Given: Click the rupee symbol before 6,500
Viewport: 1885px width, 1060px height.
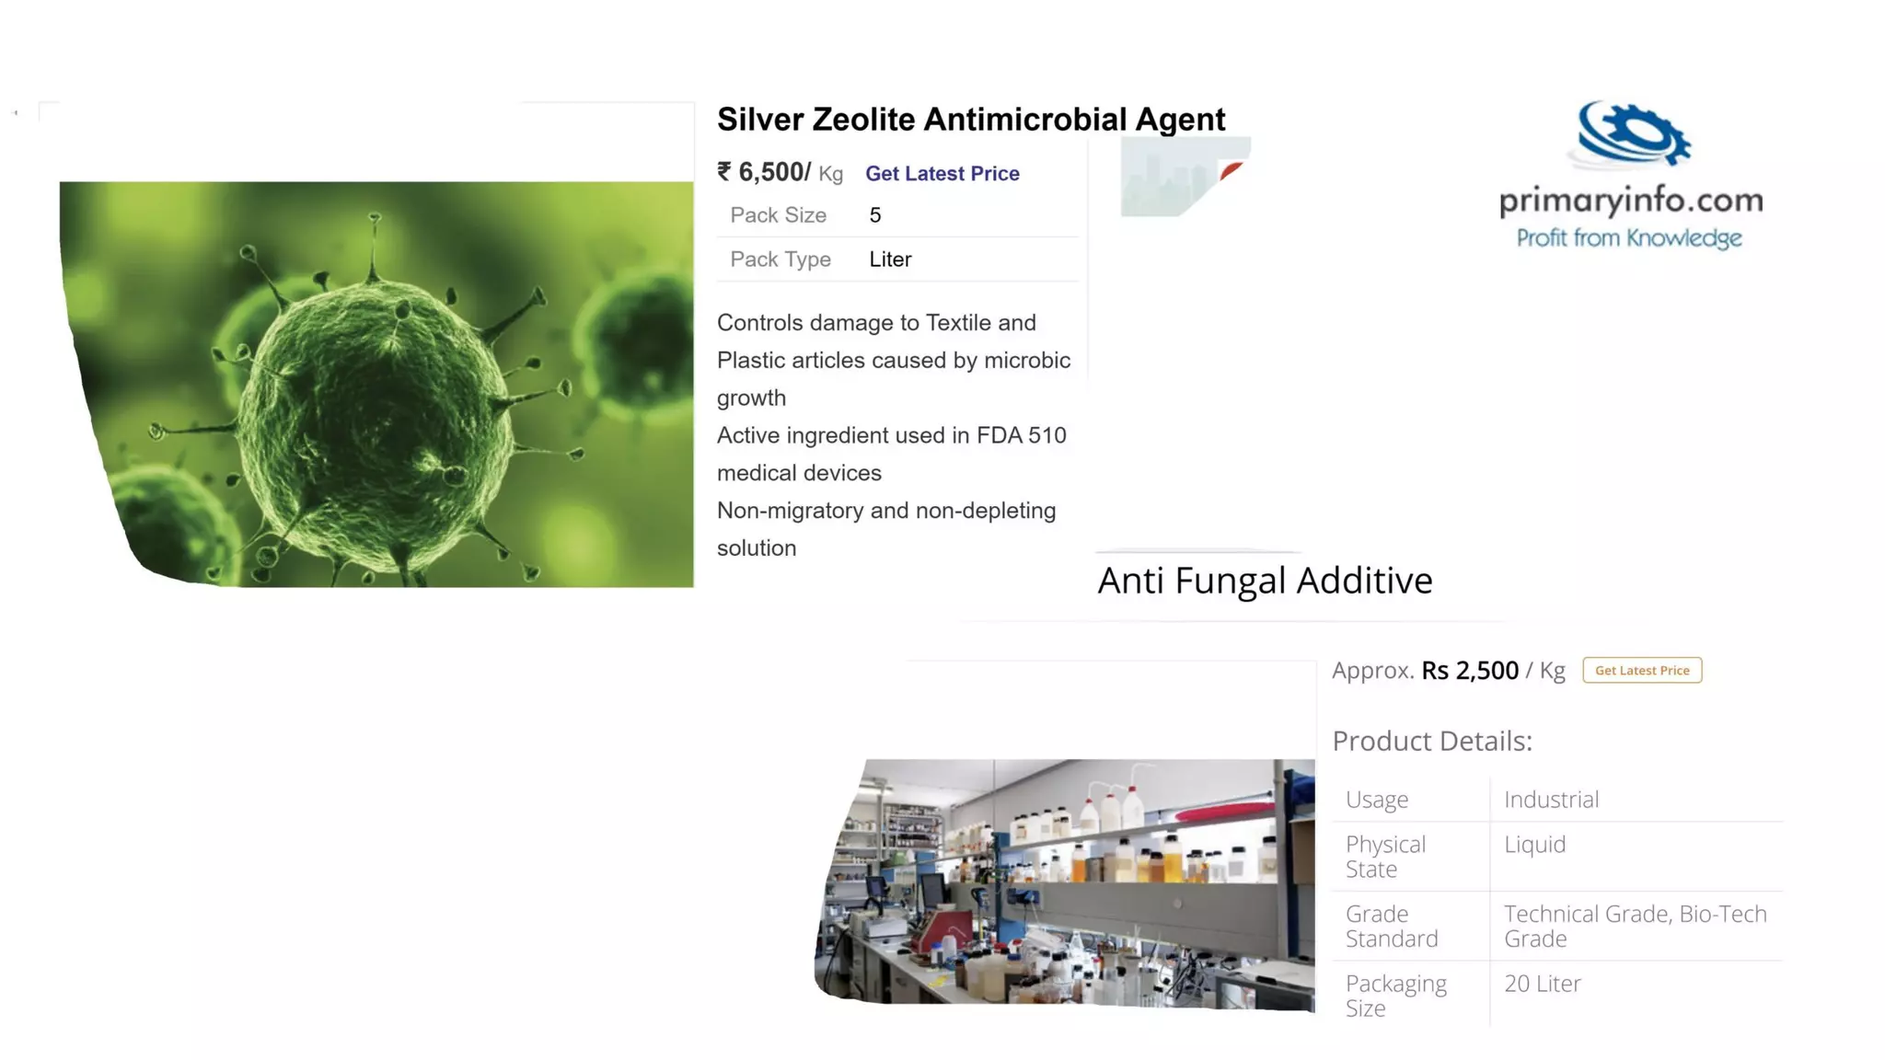Looking at the screenshot, I should (x=724, y=172).
